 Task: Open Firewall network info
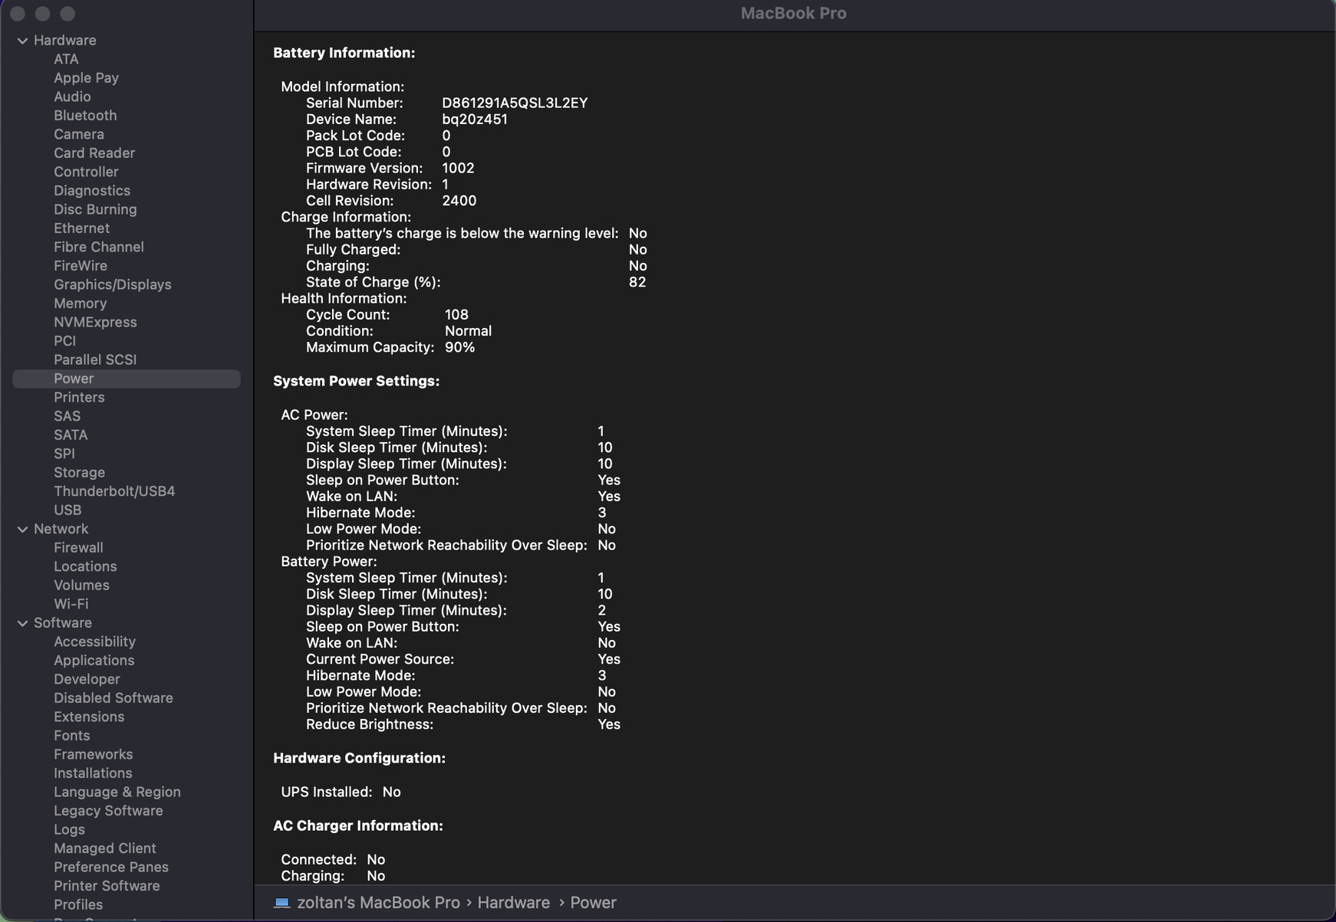(78, 547)
